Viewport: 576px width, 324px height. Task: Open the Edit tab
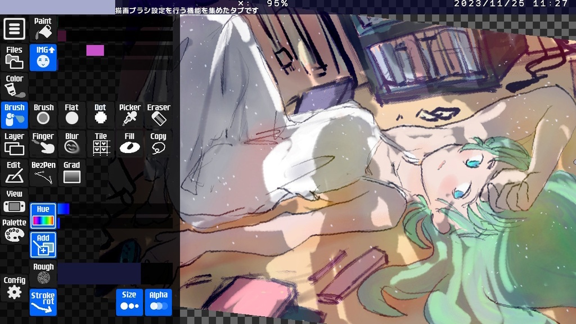14,173
